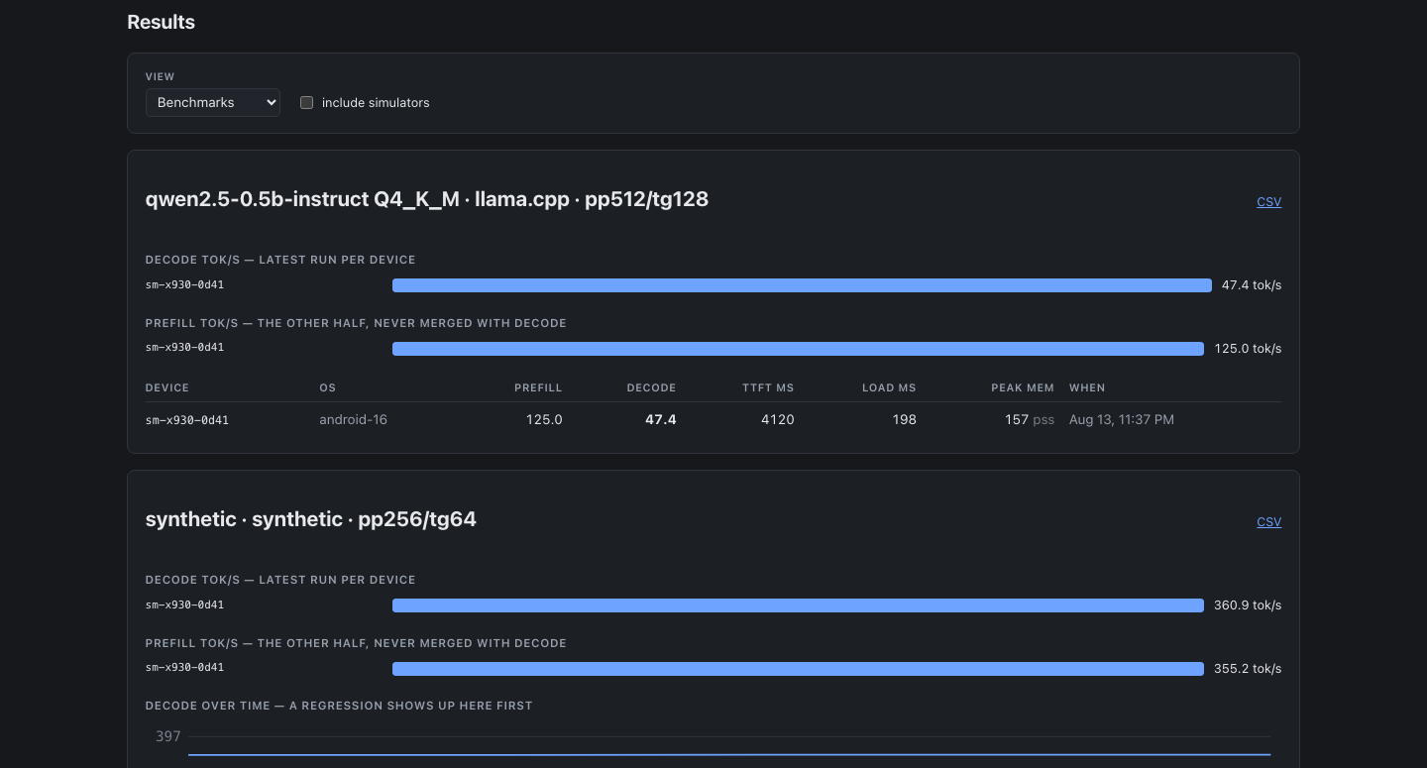Image resolution: width=1427 pixels, height=768 pixels.
Task: Enable the include simulators checkbox
Action: 307,102
